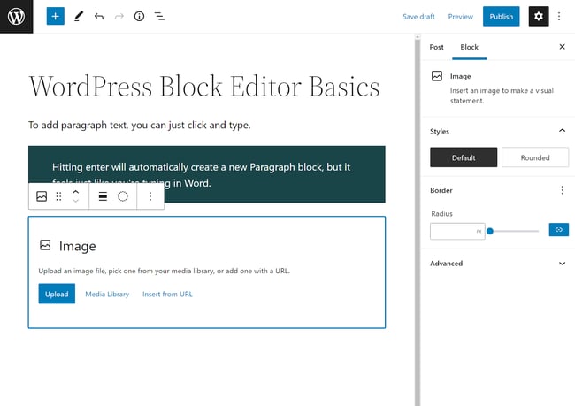Open the document Details info icon

click(139, 16)
